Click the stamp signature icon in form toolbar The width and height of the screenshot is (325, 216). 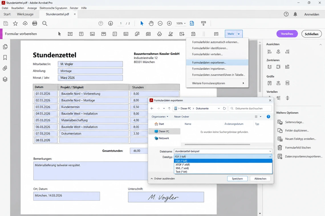tap(170, 34)
